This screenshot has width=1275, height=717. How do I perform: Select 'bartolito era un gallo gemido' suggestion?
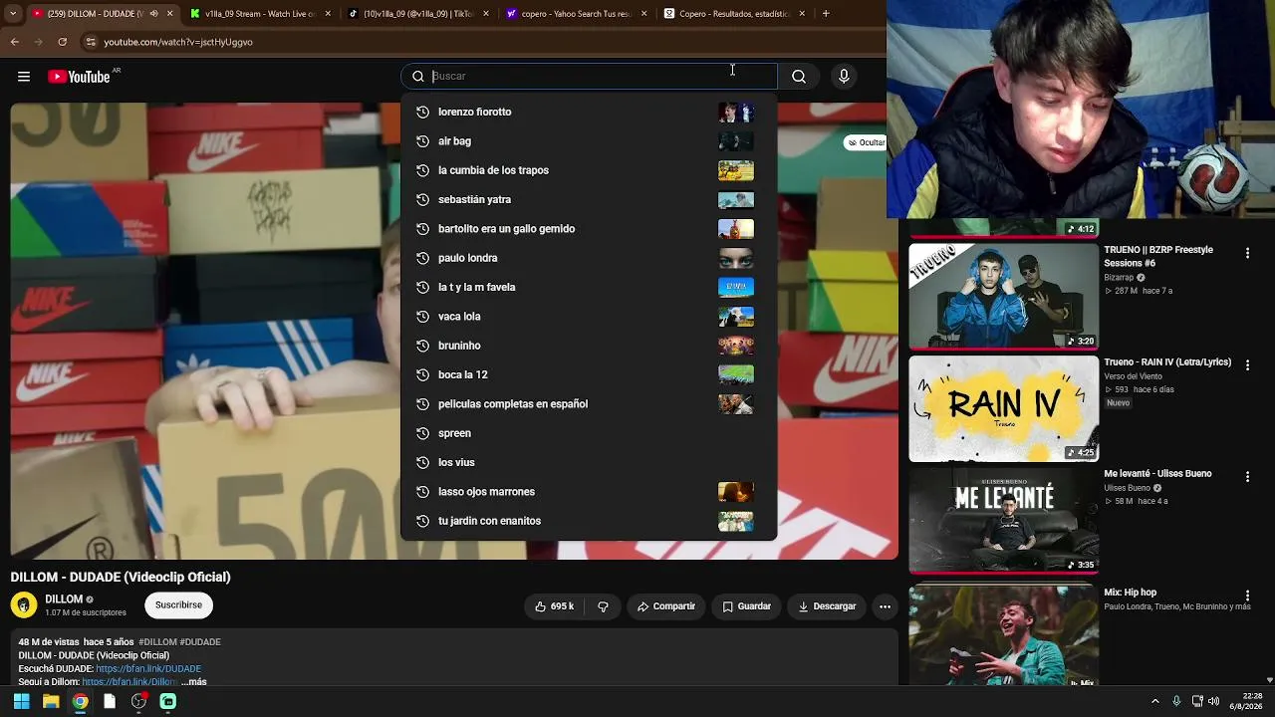[x=588, y=229]
